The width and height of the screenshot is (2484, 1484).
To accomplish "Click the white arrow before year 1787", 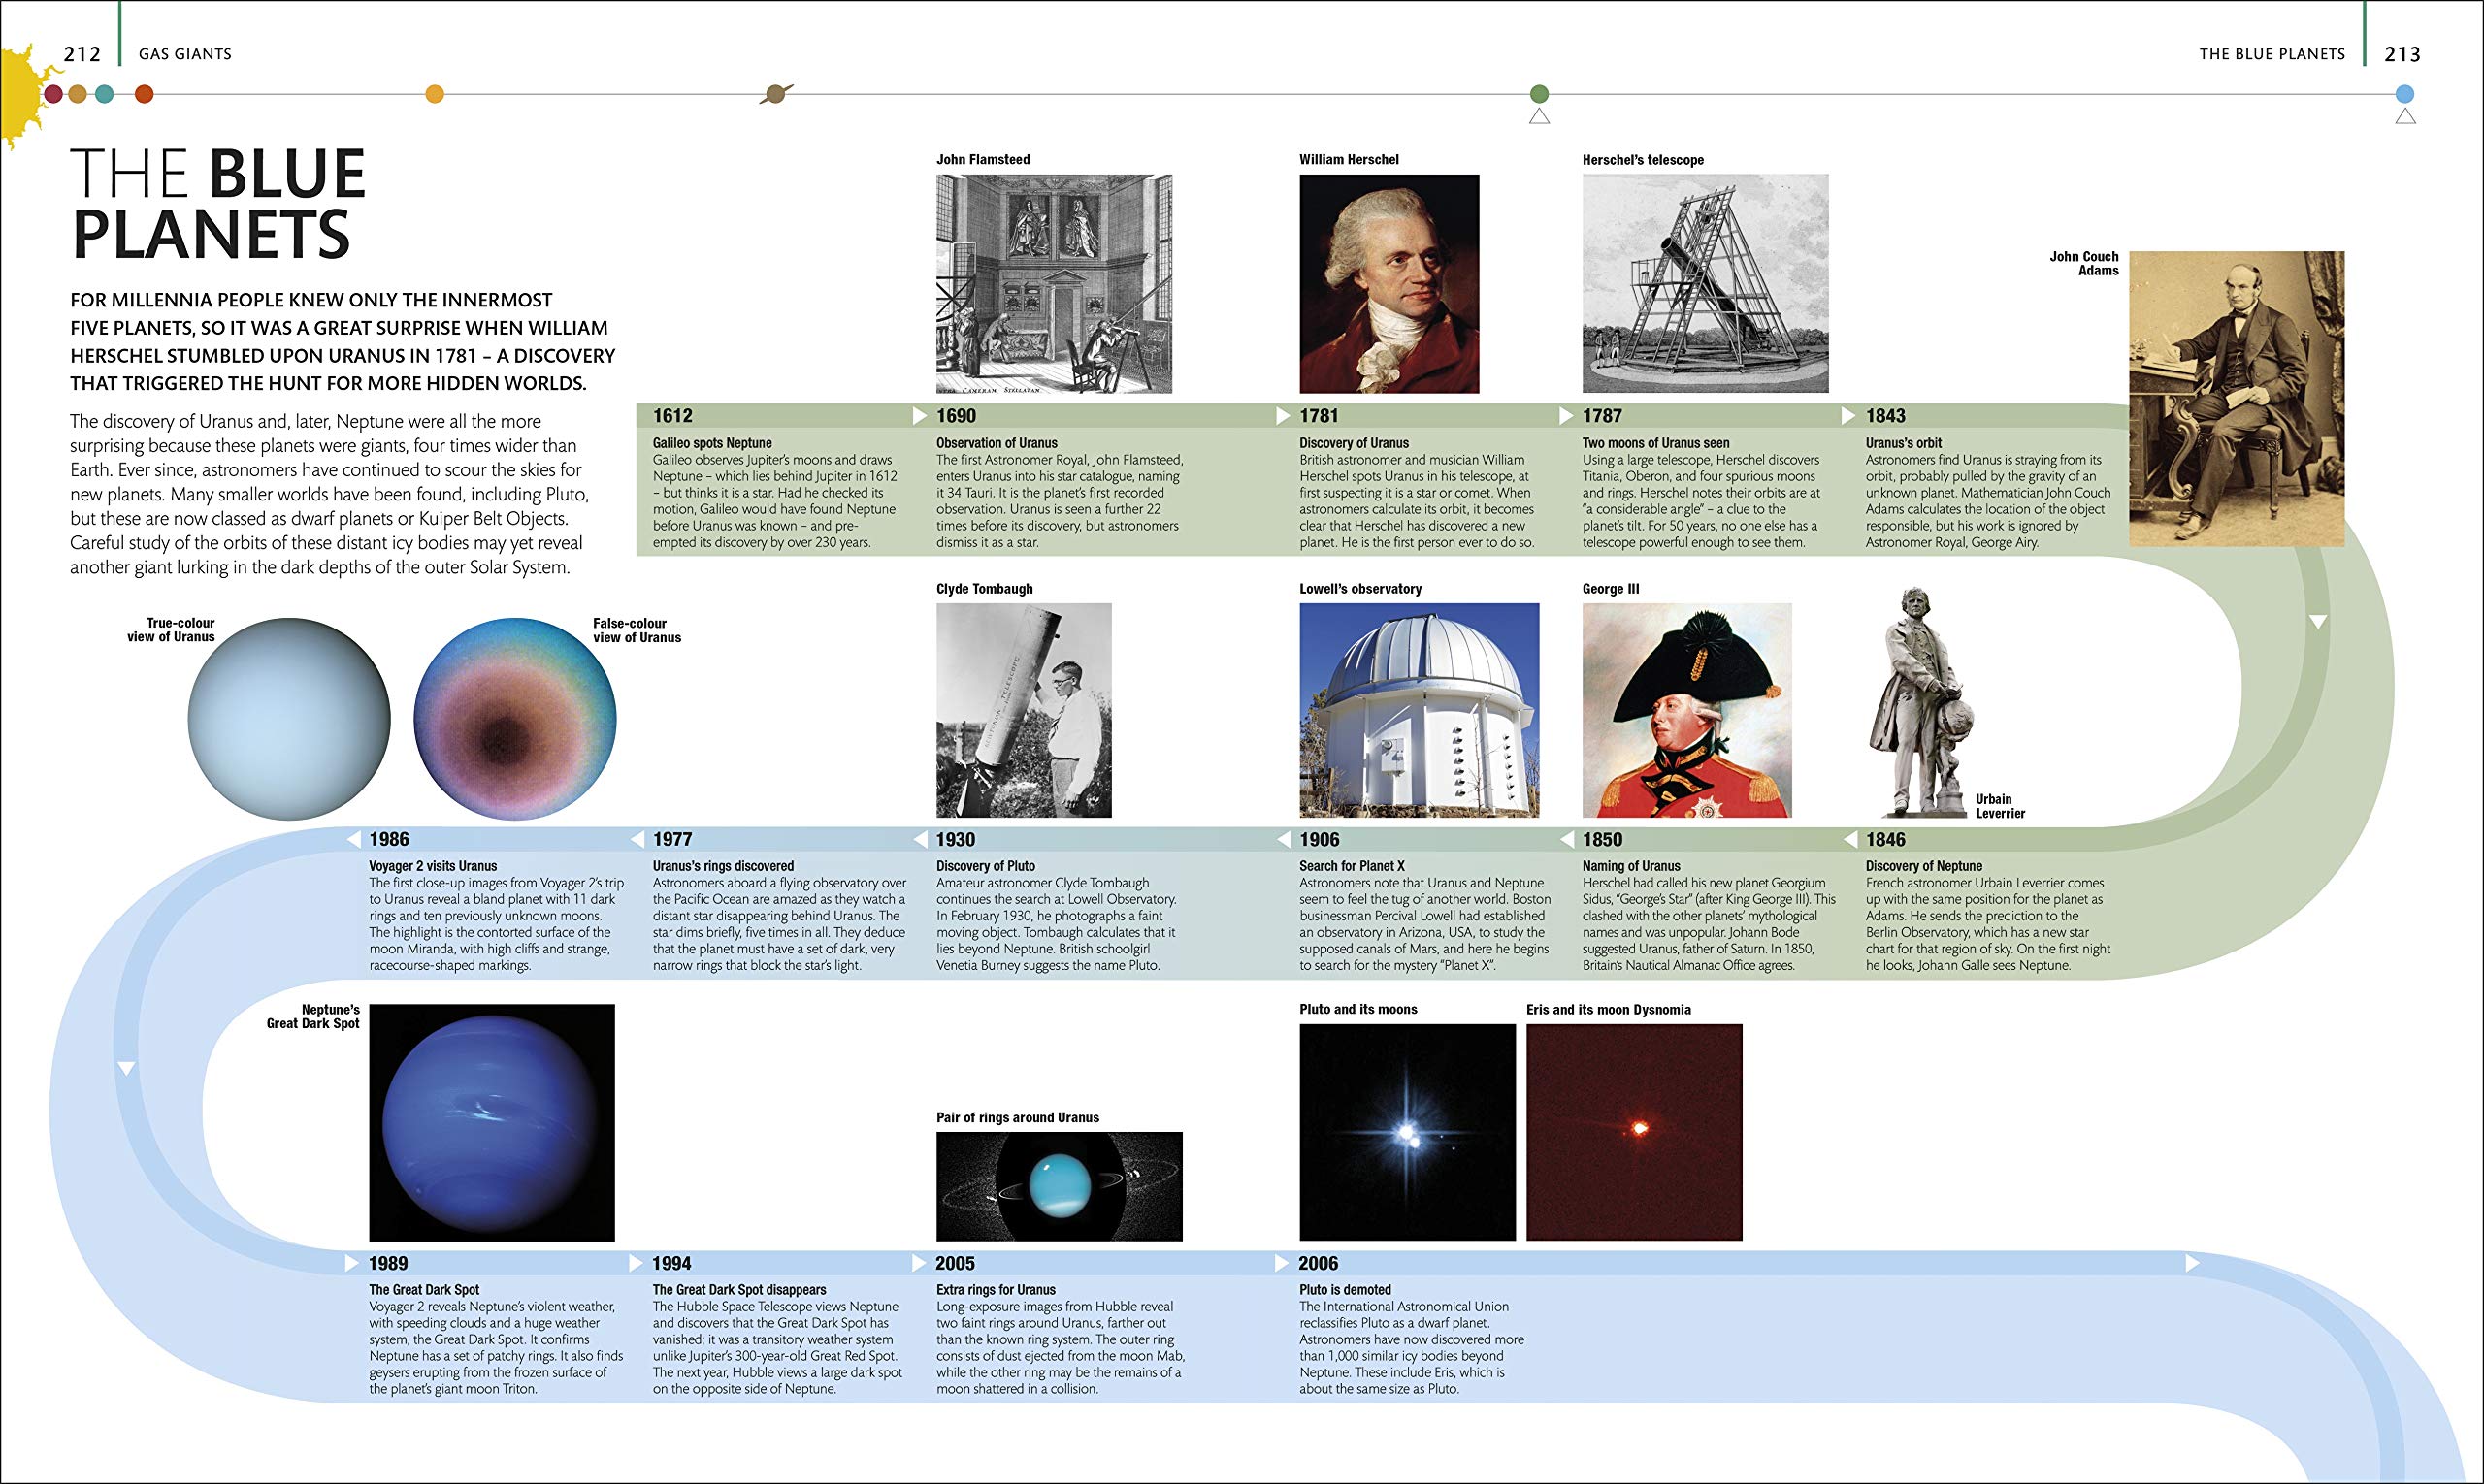I will coord(1567,415).
